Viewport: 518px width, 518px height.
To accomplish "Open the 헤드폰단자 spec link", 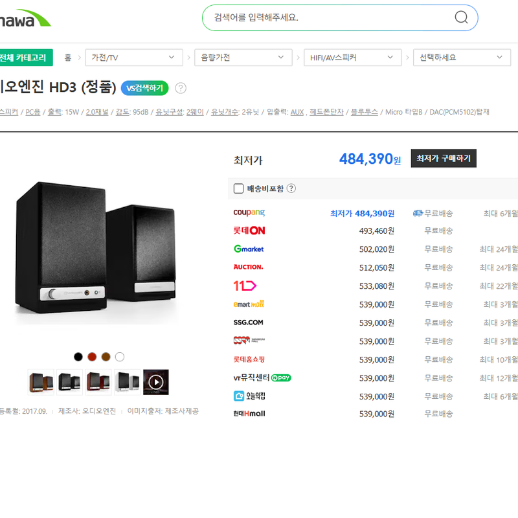I will click(326, 112).
